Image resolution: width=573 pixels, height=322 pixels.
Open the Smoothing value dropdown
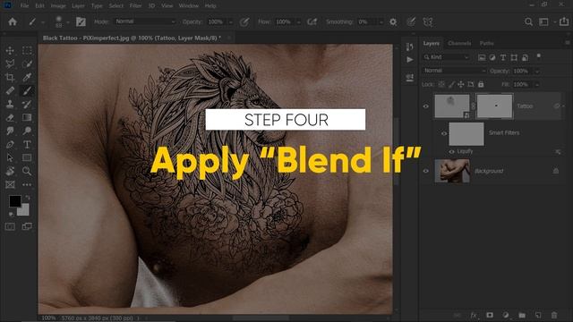point(381,21)
